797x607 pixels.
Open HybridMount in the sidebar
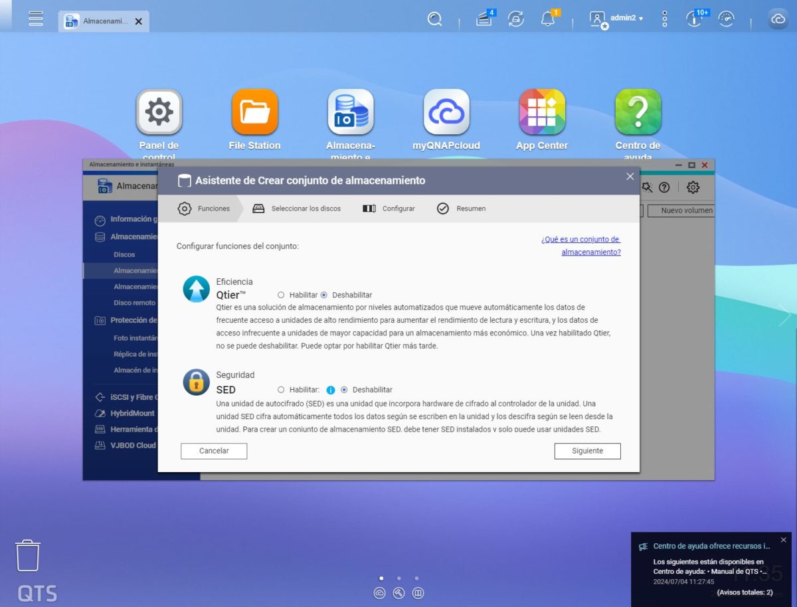tap(126, 413)
